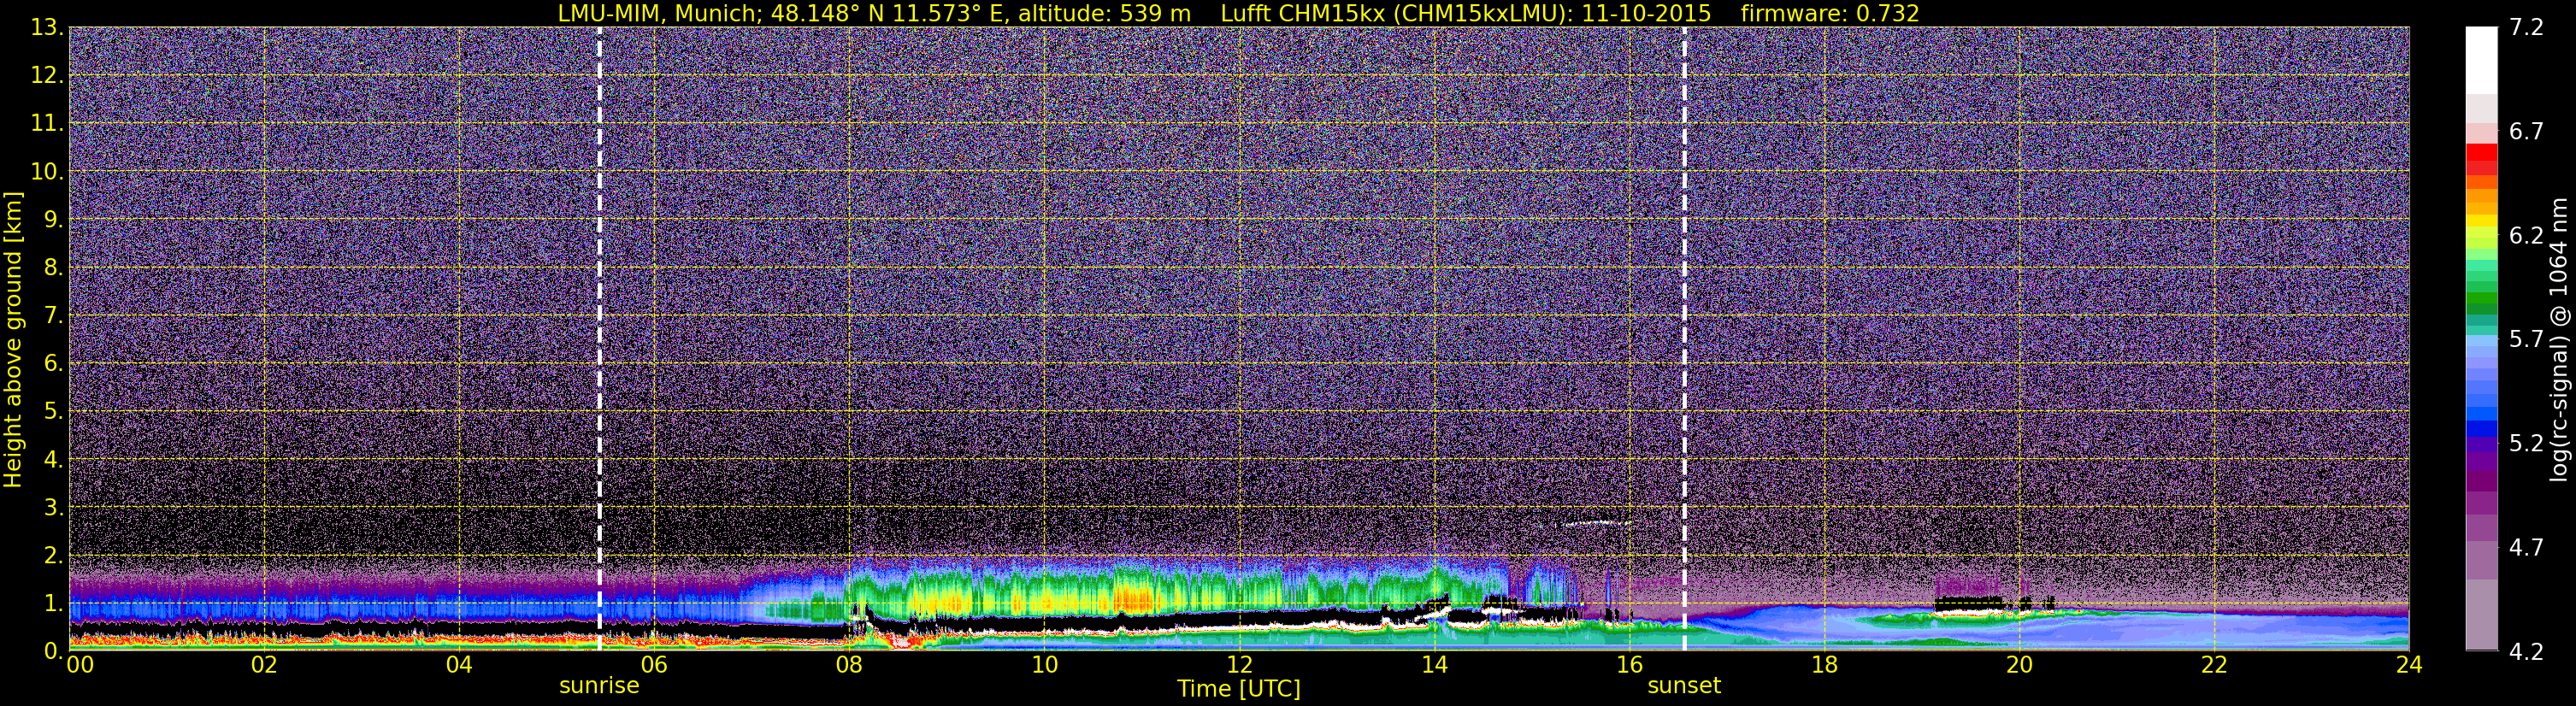Click the '7.2' colorbar value

2527,27
